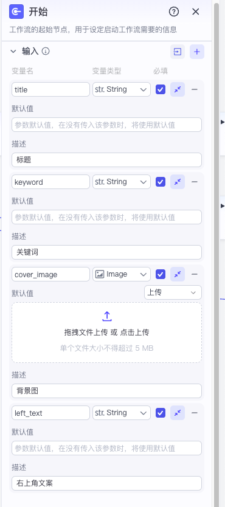Collapse details of the title variable
Screen dimensions: 225x507
coord(178,89)
